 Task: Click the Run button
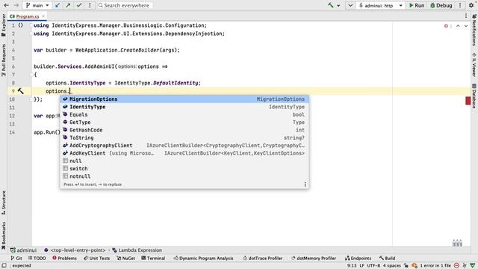tap(417, 5)
